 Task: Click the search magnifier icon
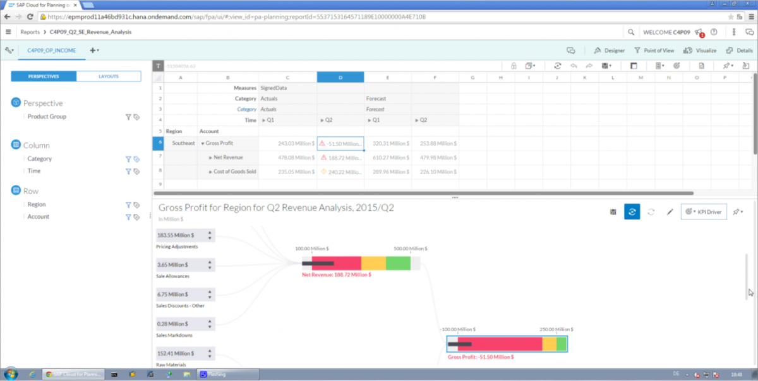click(630, 32)
